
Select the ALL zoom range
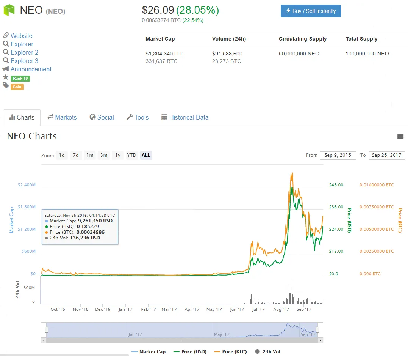pos(146,155)
